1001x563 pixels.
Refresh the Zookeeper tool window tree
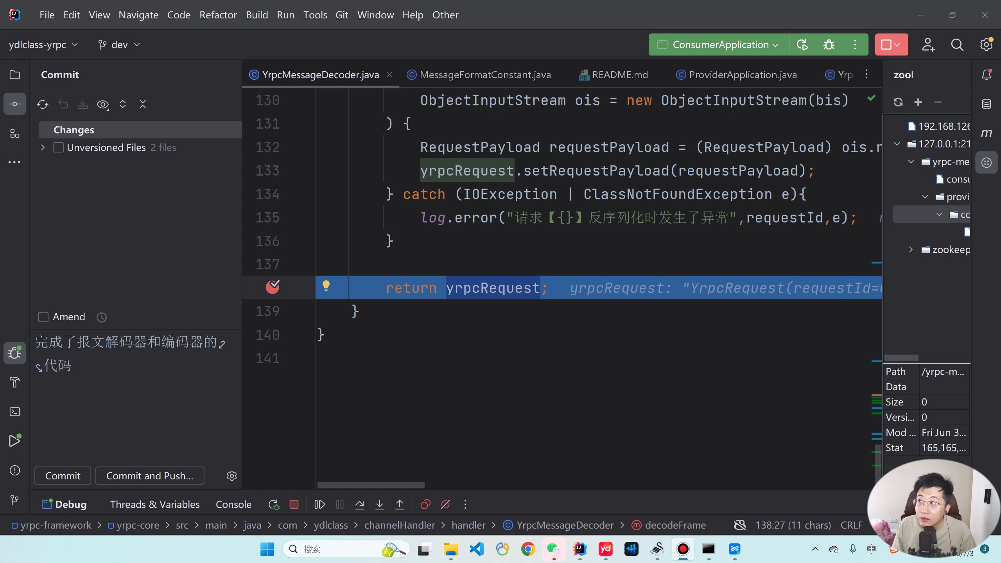pyautogui.click(x=898, y=102)
